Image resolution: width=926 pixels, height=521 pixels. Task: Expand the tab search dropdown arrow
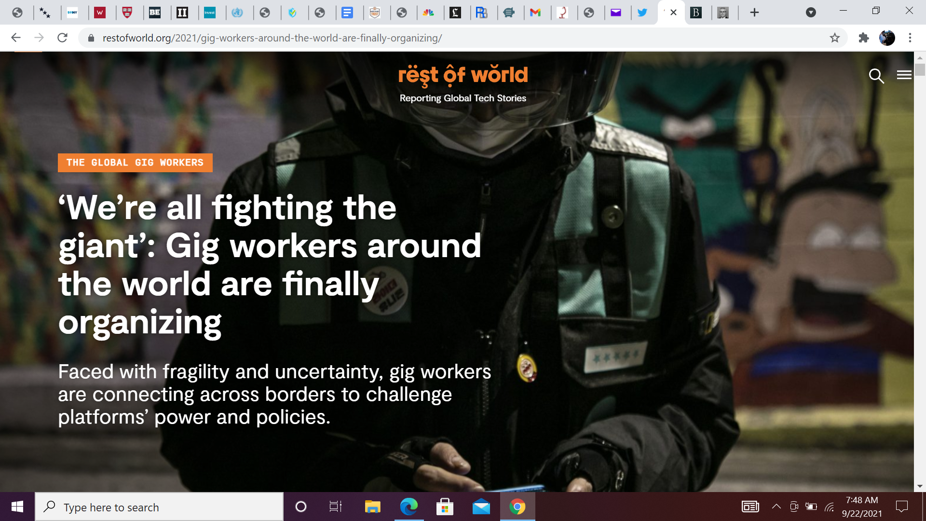click(x=811, y=13)
